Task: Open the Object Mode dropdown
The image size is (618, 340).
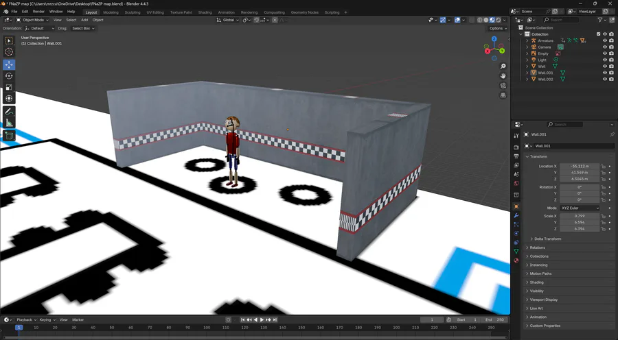Action: coord(32,20)
